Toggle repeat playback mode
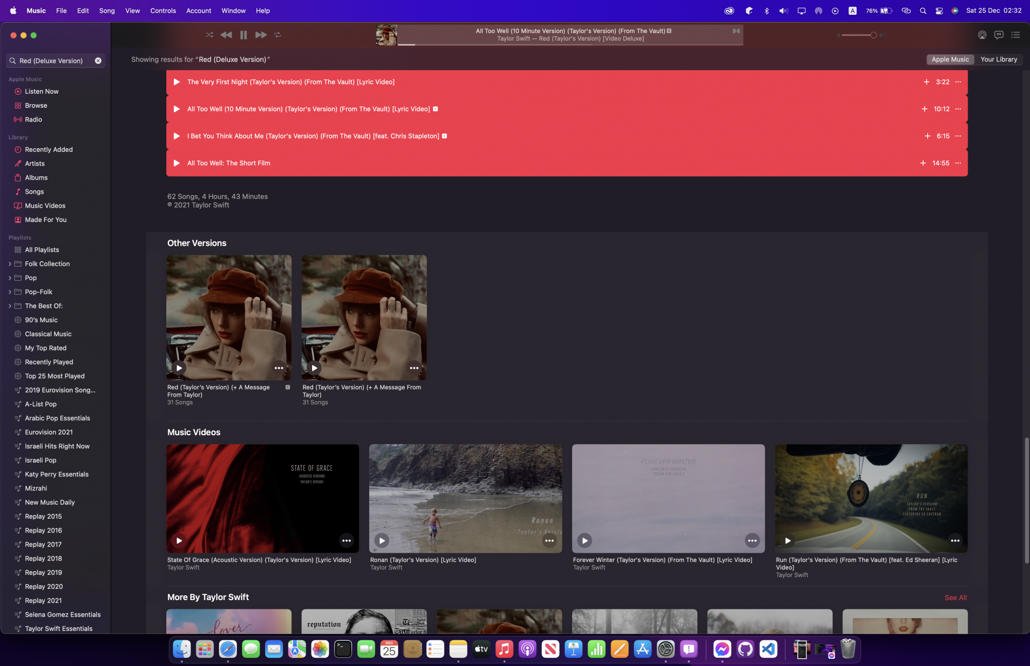The image size is (1030, 666). point(278,35)
